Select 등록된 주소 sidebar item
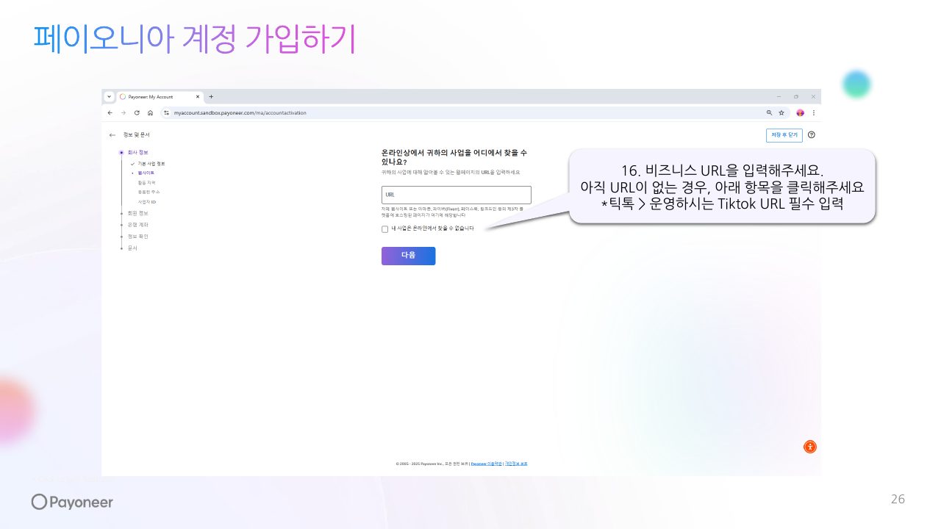941x529 pixels. (149, 192)
